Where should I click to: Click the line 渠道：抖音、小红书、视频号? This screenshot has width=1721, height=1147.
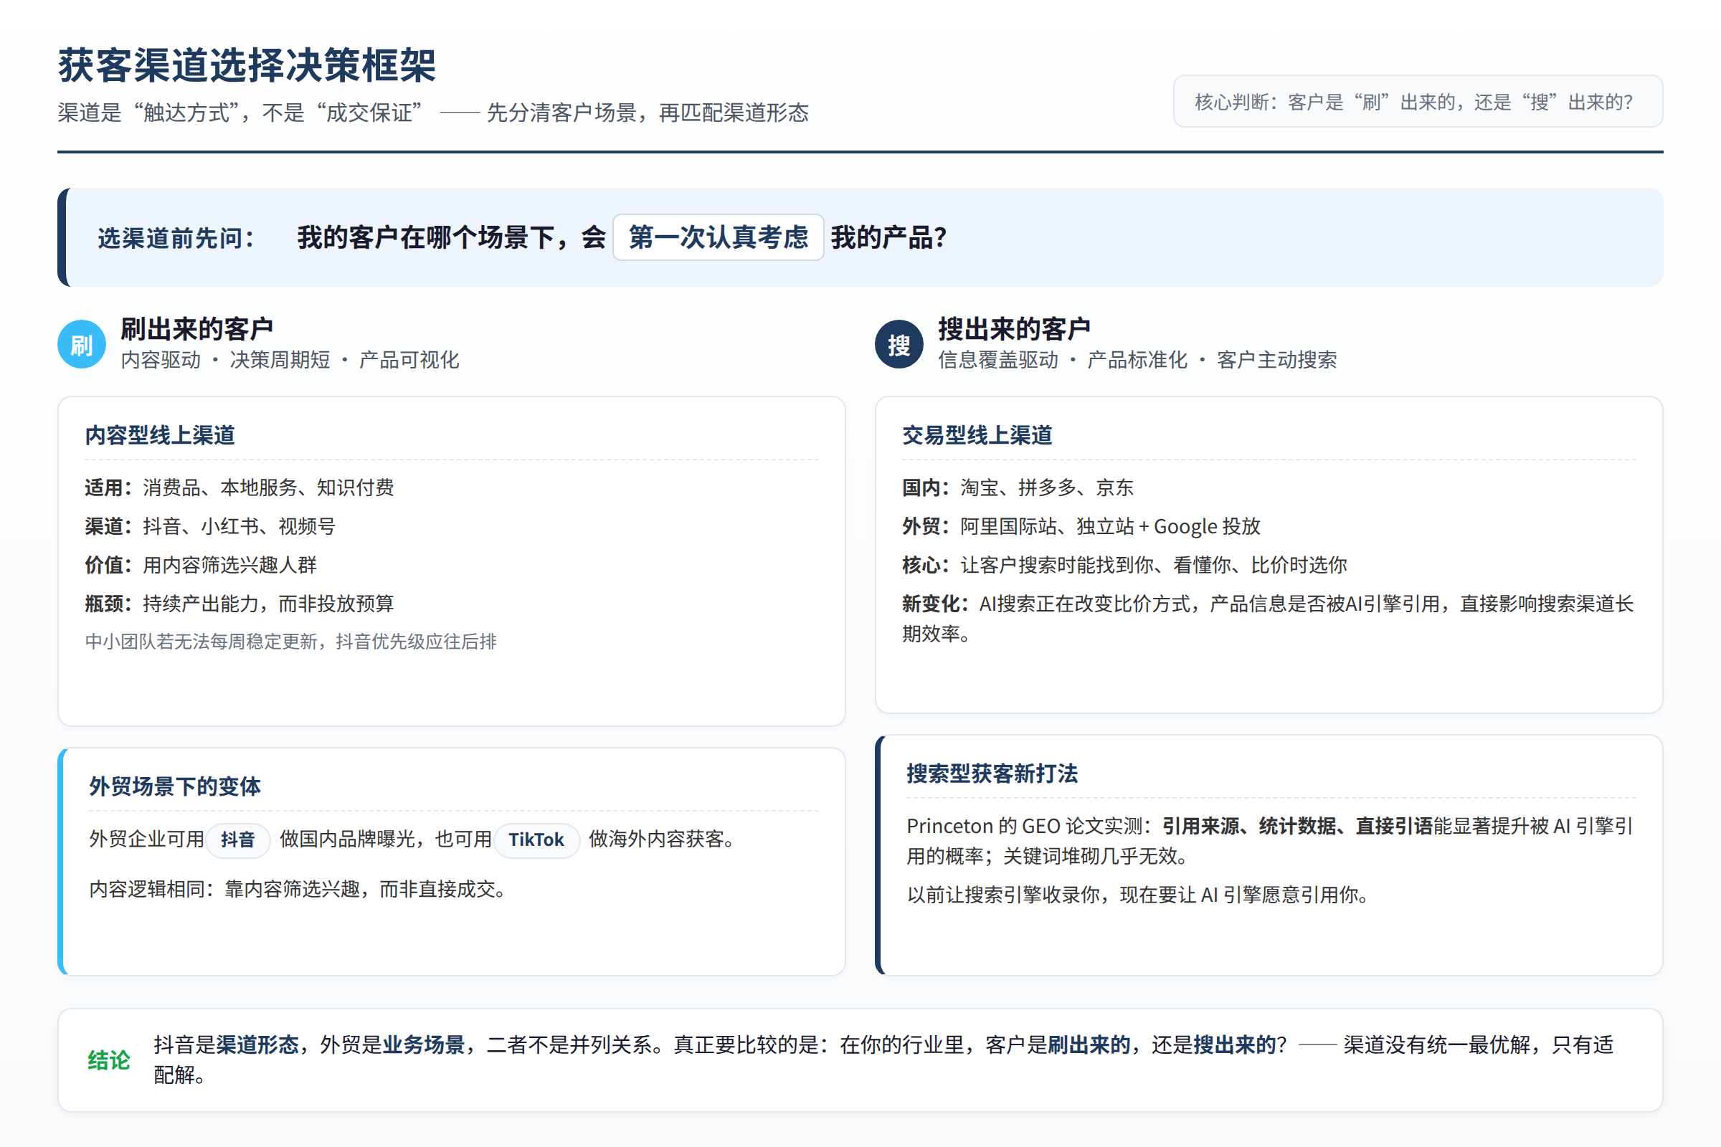tap(210, 526)
